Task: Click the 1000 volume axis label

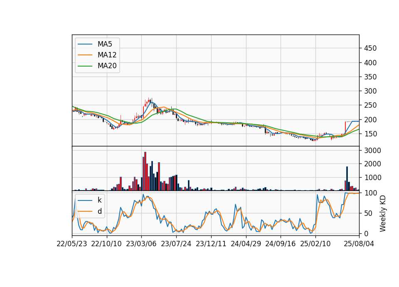Action: click(x=372, y=178)
